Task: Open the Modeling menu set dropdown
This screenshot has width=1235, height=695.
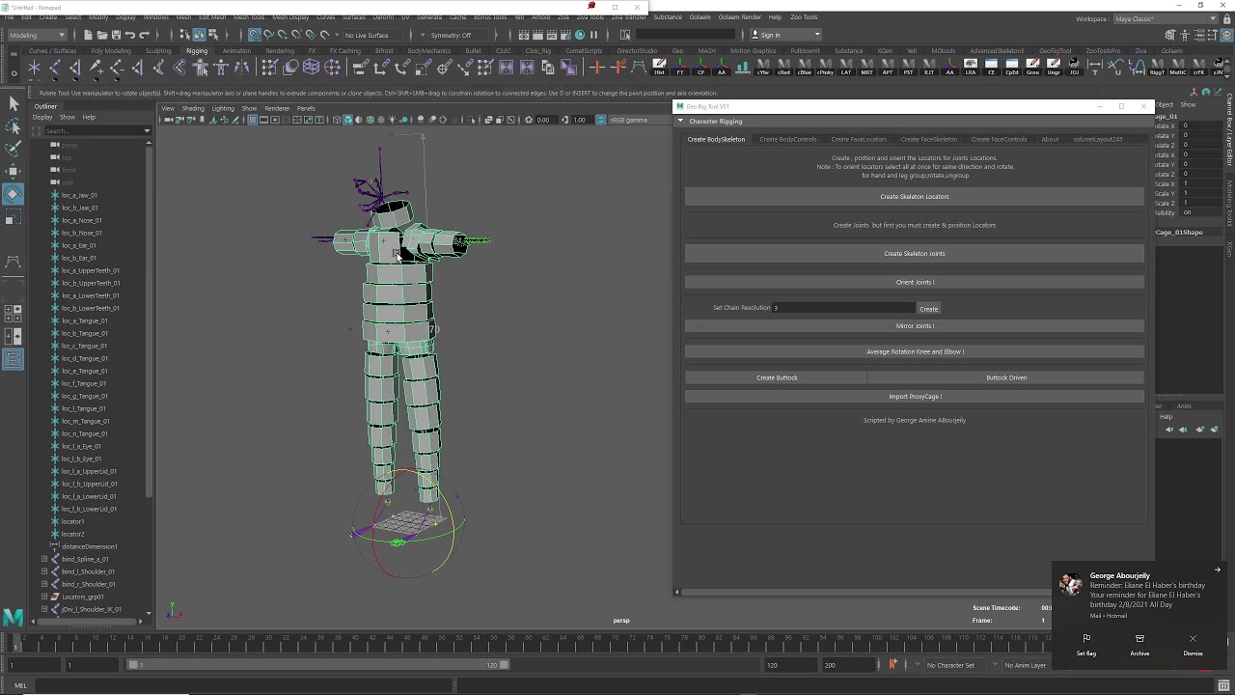Action: (36, 35)
